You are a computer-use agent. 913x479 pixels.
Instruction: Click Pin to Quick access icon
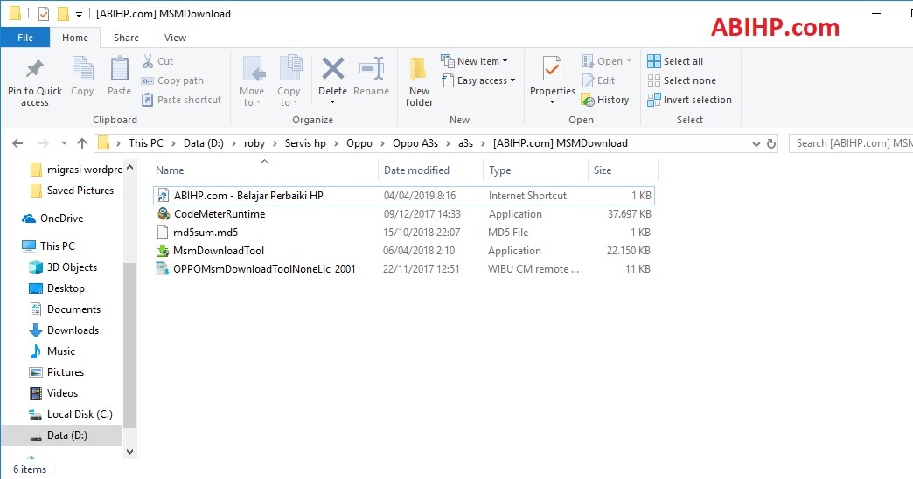click(x=34, y=69)
